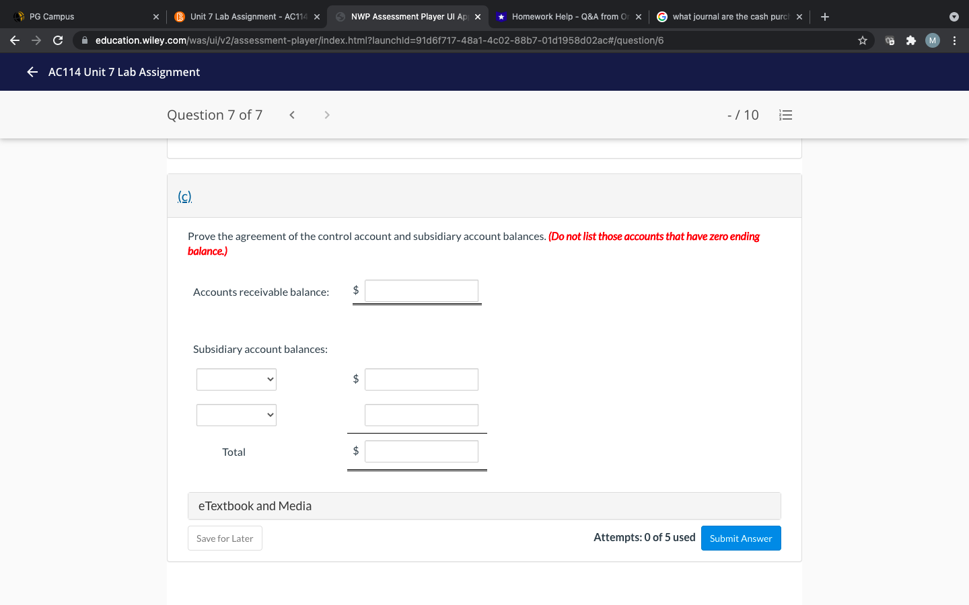
Task: Click the grayed-out forward navigation arrow
Action: (36, 40)
